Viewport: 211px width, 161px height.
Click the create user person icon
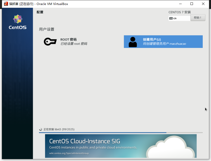pyautogui.click(x=133, y=42)
